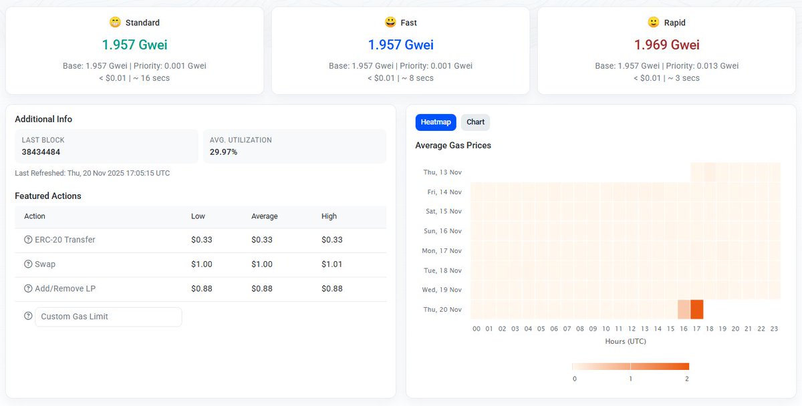Click the dark orange heatmap cell at hour 17
The width and height of the screenshot is (802, 406).
(696, 309)
